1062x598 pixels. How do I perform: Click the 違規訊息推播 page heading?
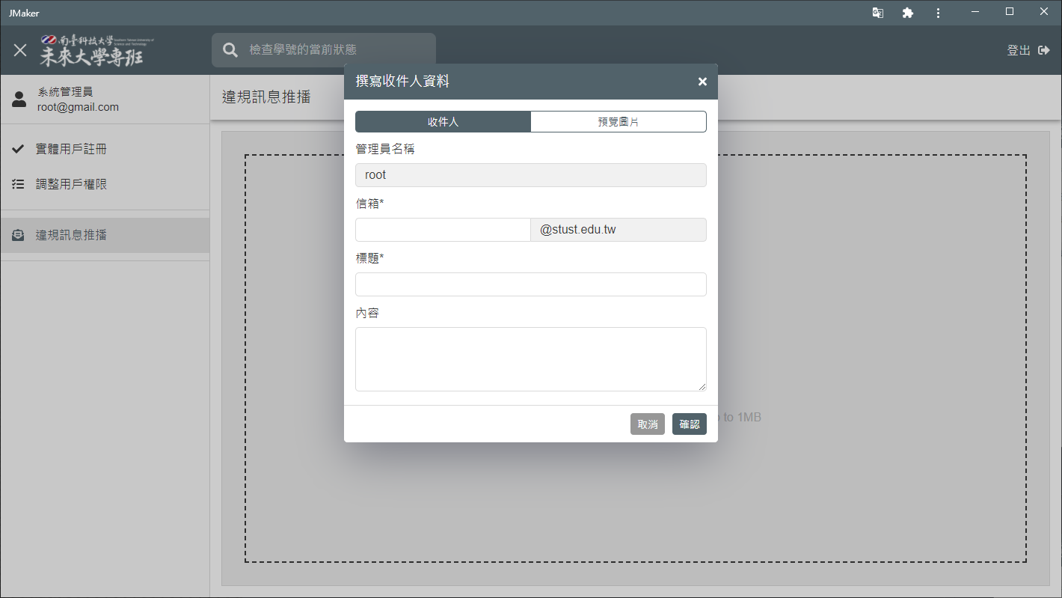[x=266, y=97]
